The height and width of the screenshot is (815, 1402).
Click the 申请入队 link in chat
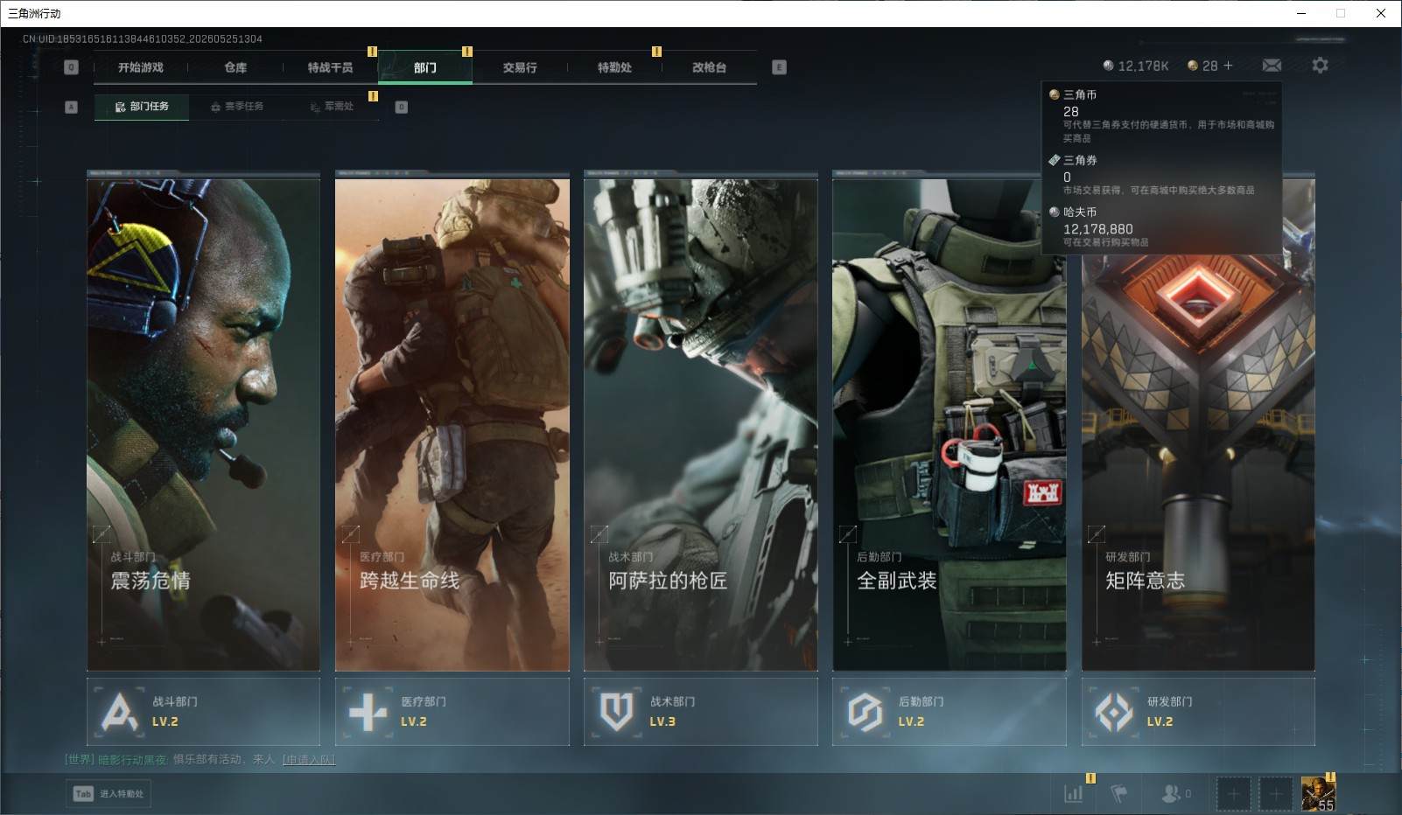click(308, 760)
